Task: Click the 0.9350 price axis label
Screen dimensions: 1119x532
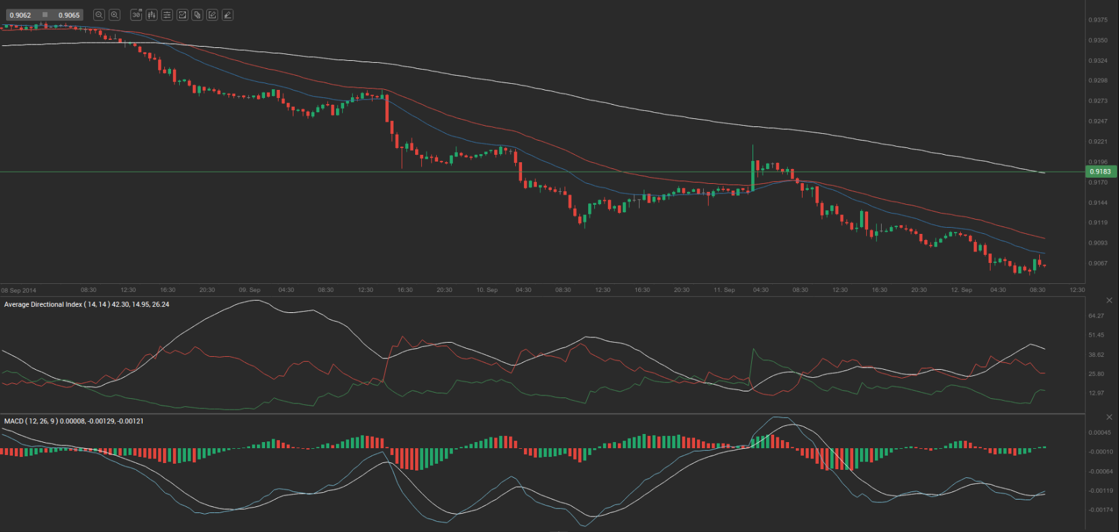Action: (x=1098, y=41)
